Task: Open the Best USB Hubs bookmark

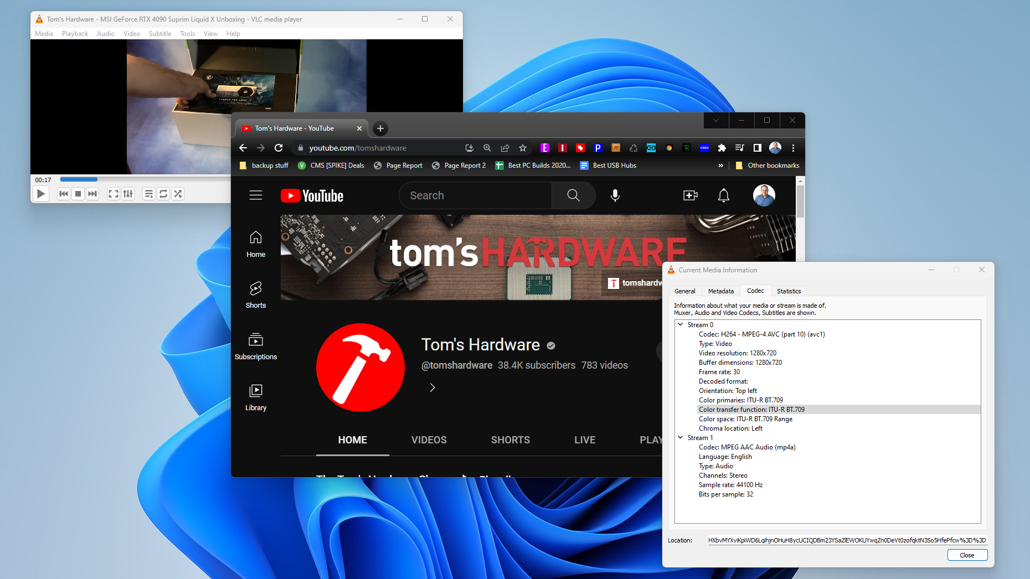Action: (x=614, y=165)
